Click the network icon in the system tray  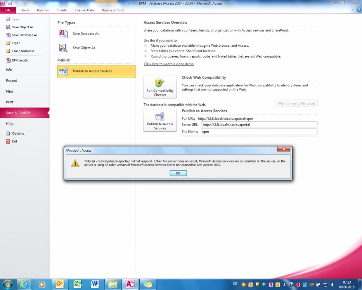point(325,285)
